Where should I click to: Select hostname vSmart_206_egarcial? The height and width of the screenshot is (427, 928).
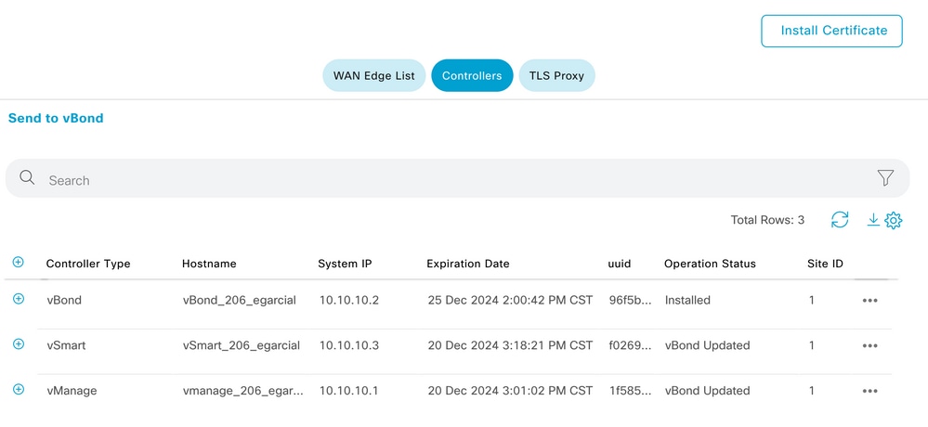click(x=242, y=345)
